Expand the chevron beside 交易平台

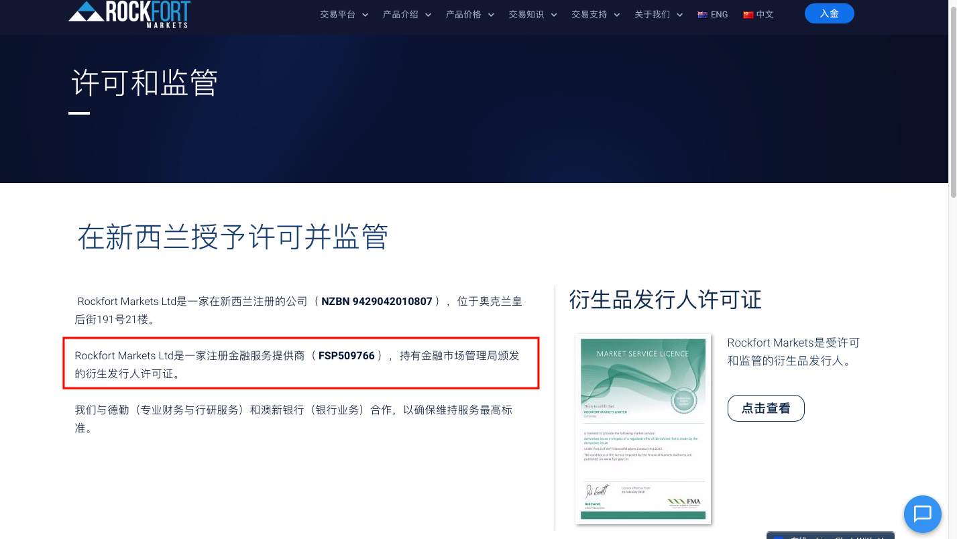(x=365, y=15)
